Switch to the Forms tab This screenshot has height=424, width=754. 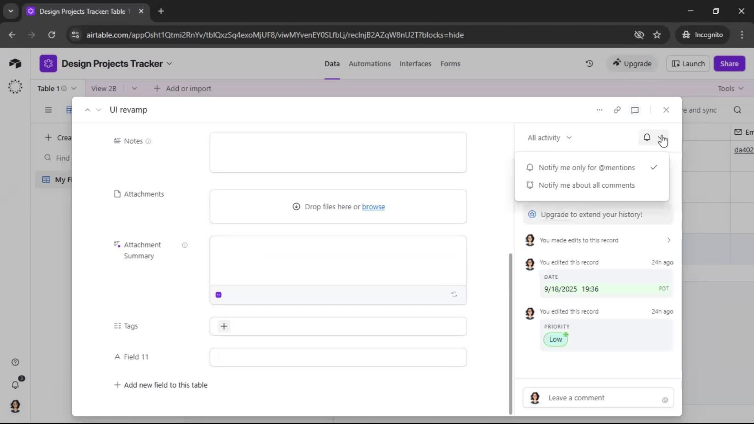[450, 64]
